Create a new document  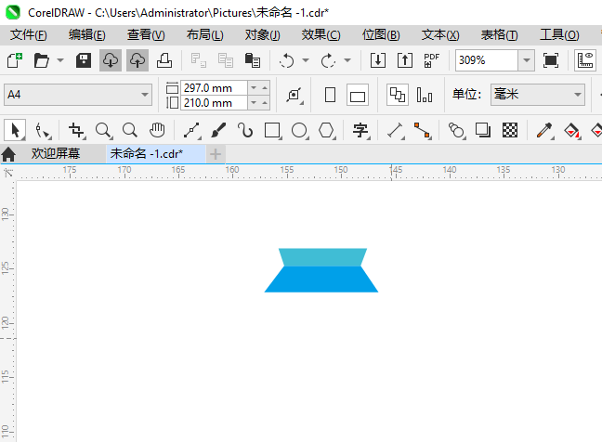pos(15,60)
